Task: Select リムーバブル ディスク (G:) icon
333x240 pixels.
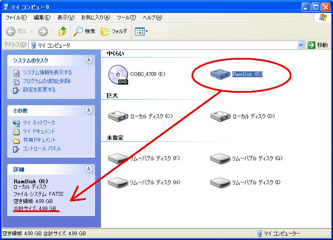Action: pos(220,158)
